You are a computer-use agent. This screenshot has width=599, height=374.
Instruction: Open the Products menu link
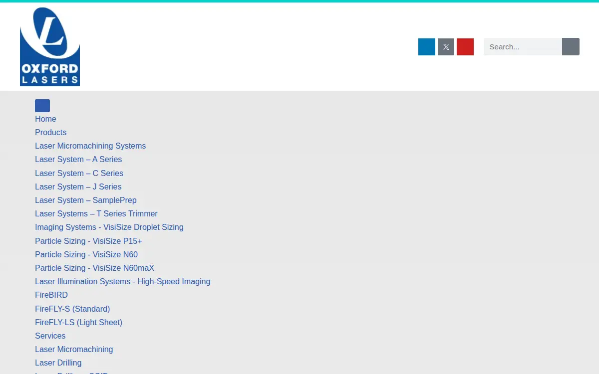(x=50, y=132)
